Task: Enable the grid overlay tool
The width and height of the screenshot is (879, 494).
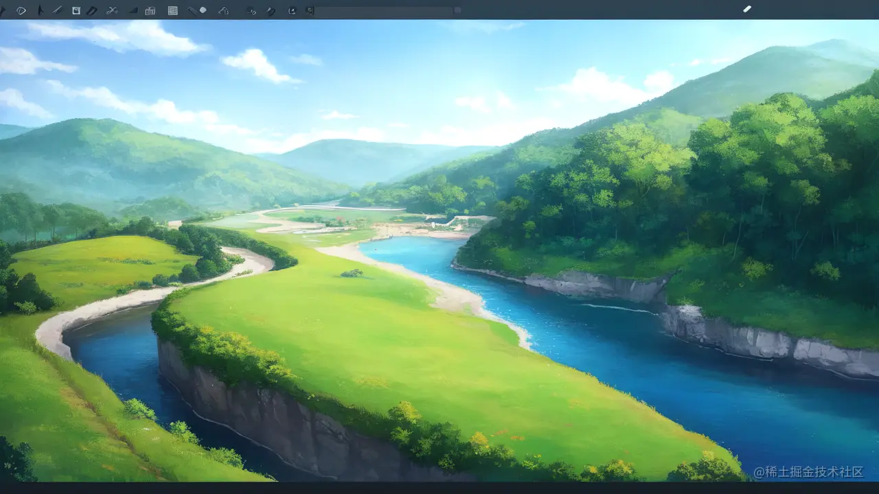Action: click(x=172, y=10)
